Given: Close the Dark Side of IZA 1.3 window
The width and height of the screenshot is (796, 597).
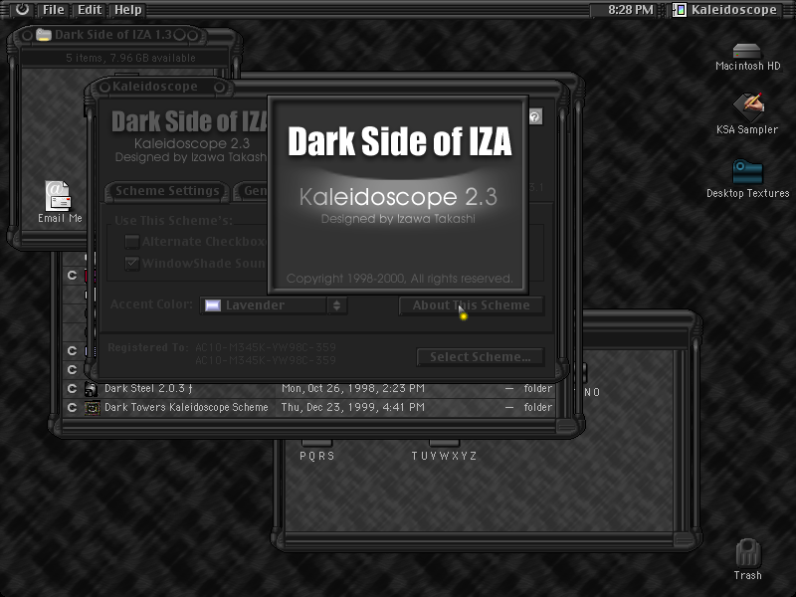Looking at the screenshot, I should click(27, 35).
